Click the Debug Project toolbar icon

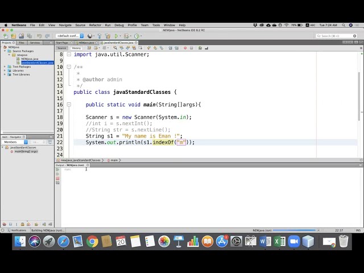point(126,36)
